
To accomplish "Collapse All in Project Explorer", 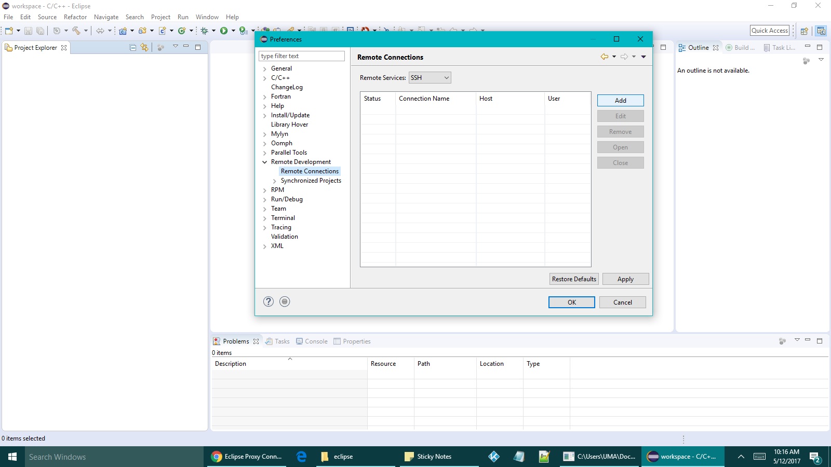I will coord(131,47).
